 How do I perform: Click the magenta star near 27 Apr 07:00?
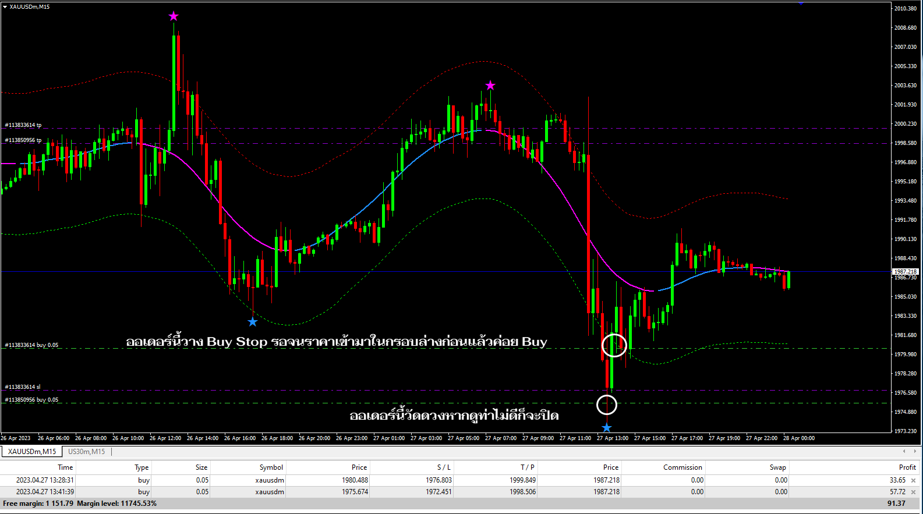[490, 86]
